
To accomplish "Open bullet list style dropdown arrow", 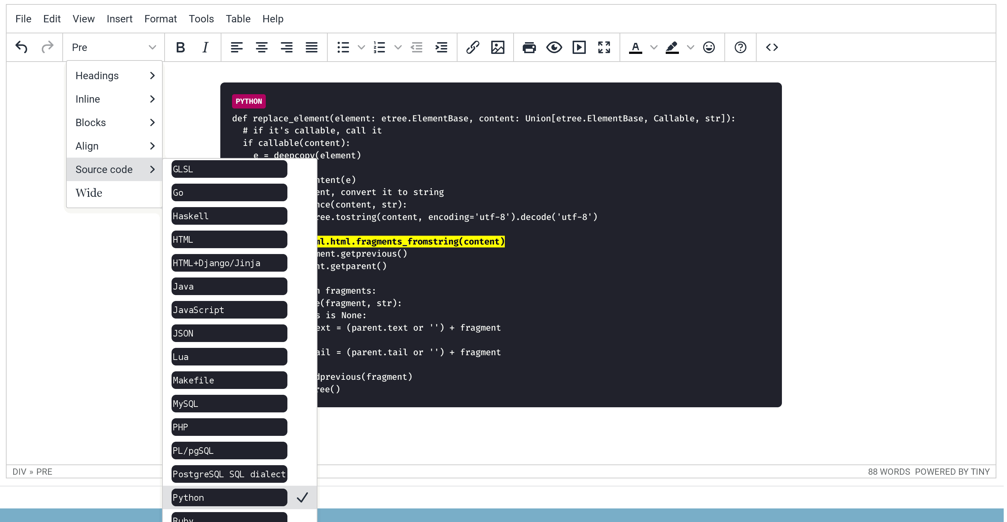I will [361, 47].
